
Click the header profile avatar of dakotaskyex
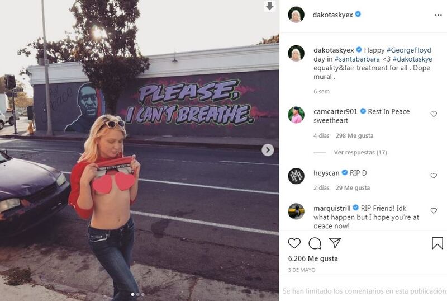click(x=296, y=15)
